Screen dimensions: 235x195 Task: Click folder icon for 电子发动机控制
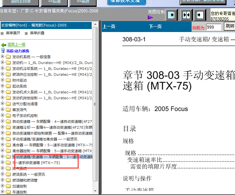pyautogui.click(x=8, y=116)
